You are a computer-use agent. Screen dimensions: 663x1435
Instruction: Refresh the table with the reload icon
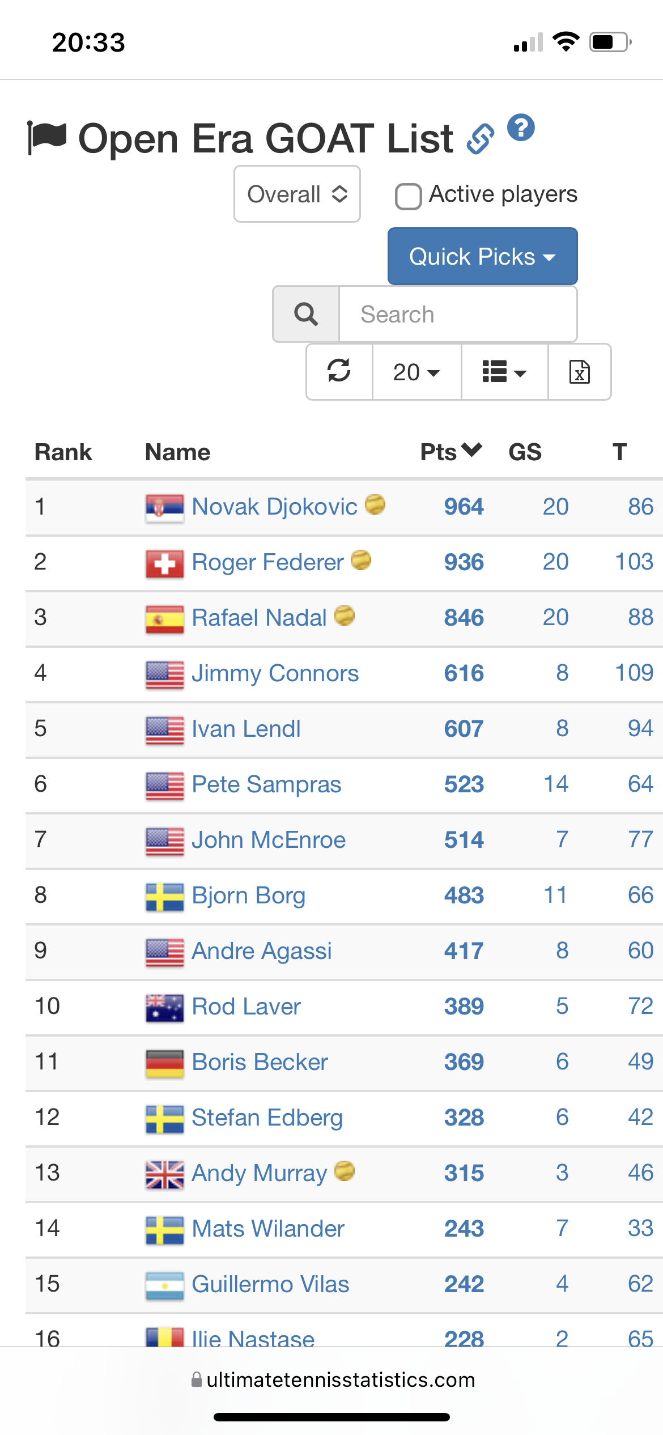tap(339, 372)
